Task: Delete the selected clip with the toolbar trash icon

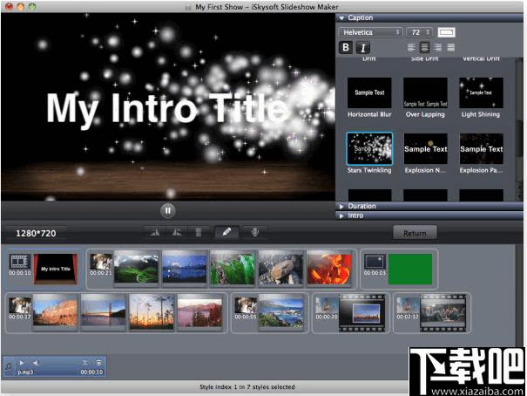Action: pos(199,232)
